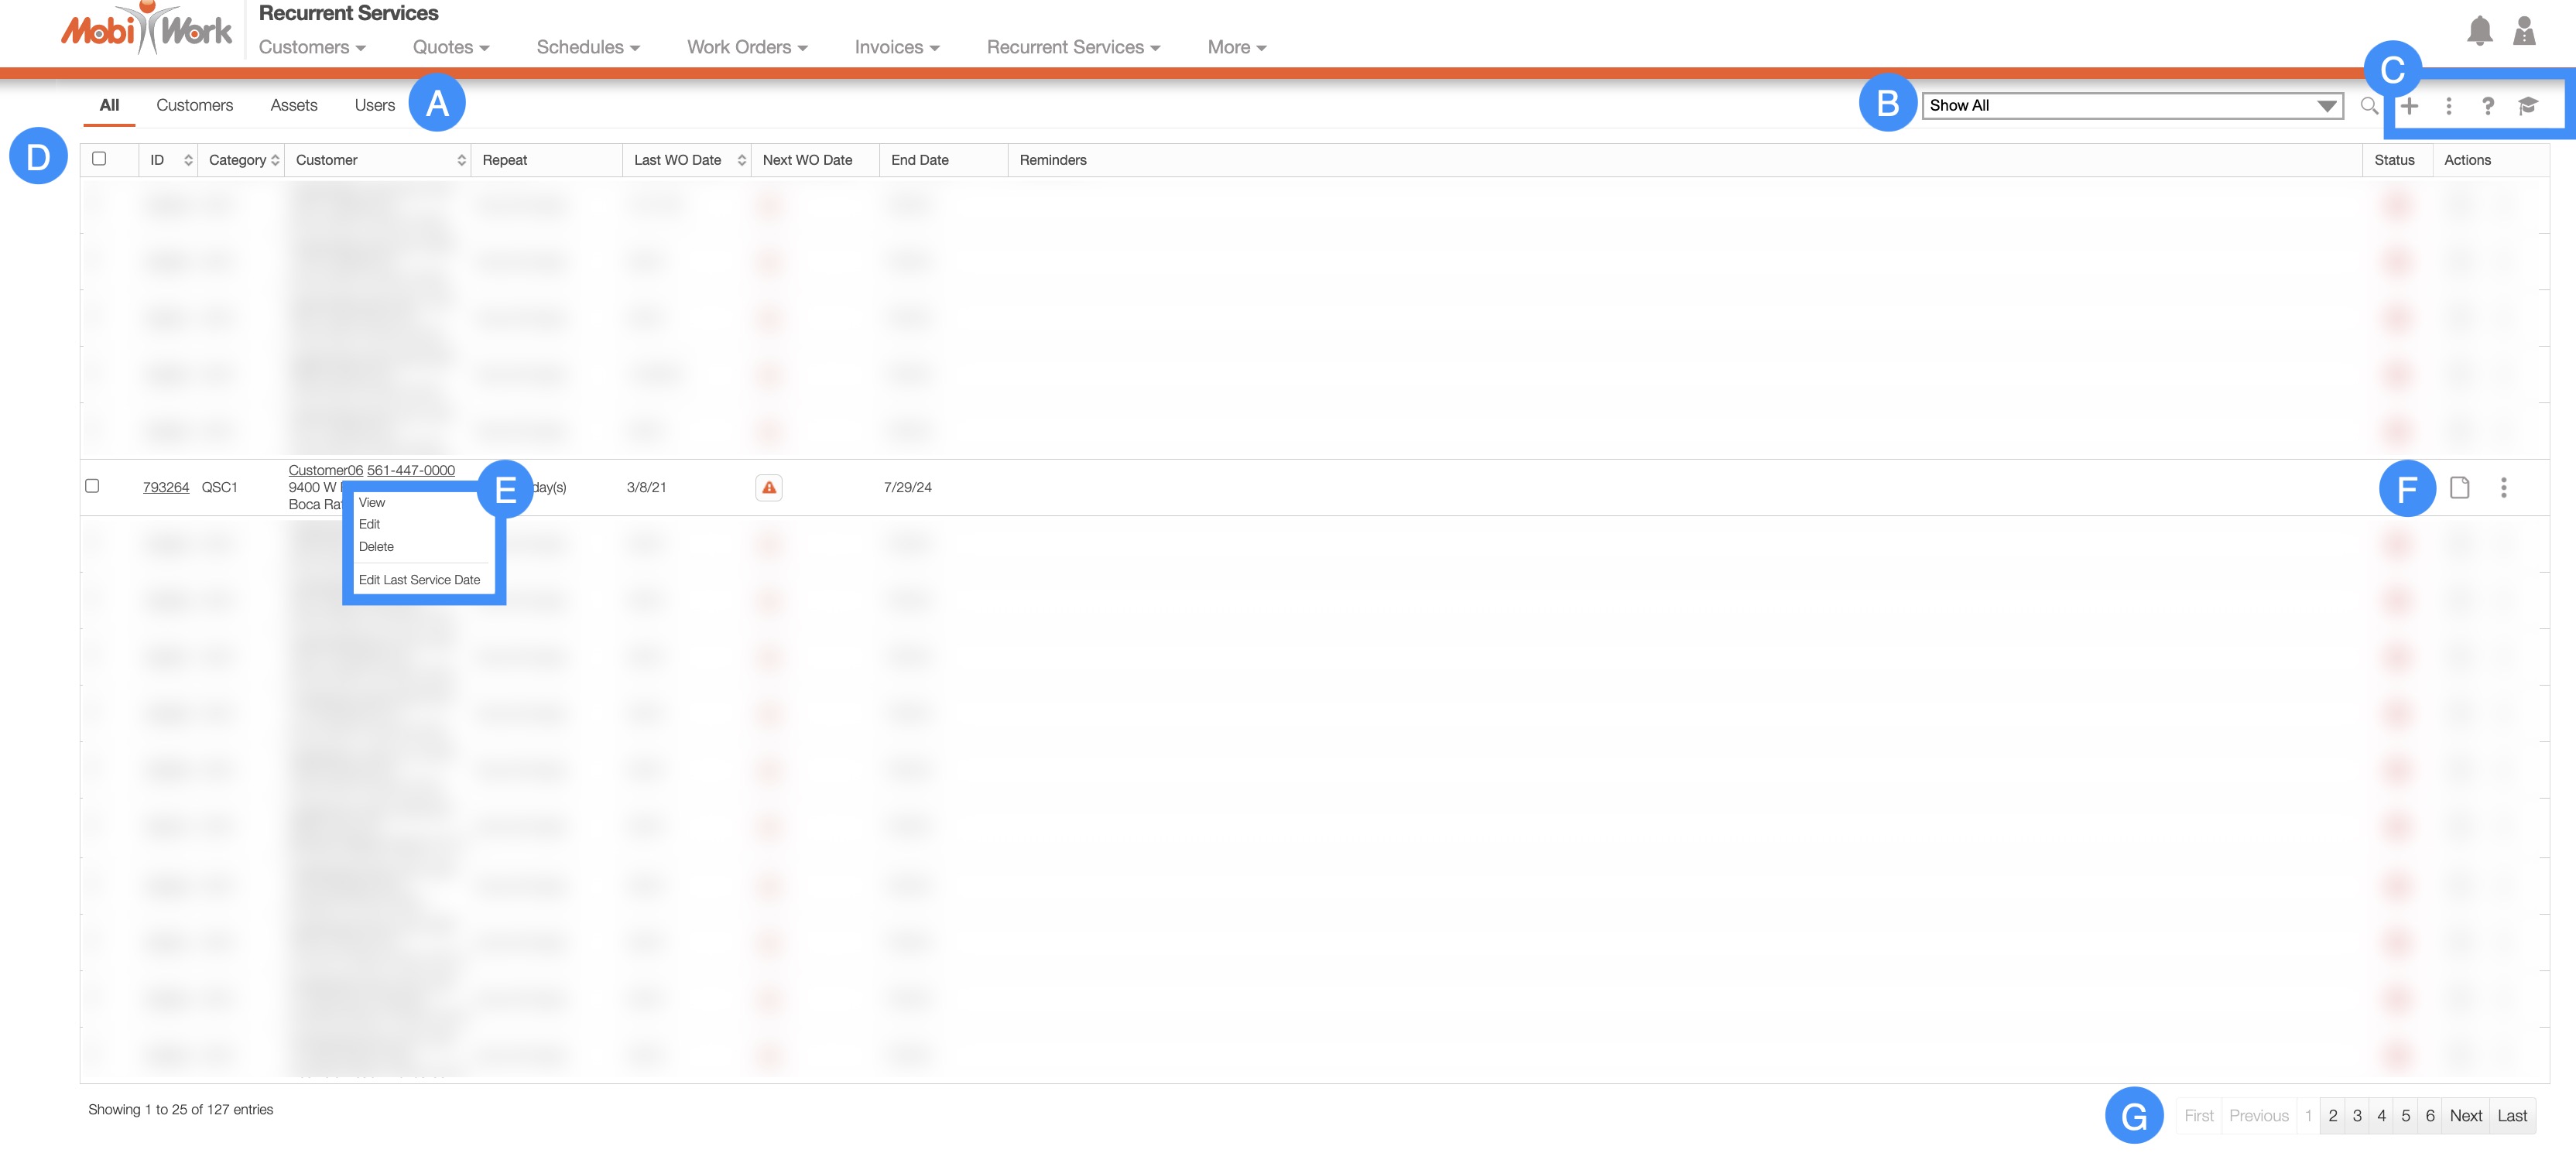The width and height of the screenshot is (2576, 1153).
Task: Click the document icon in row 793264
Action: [2459, 487]
